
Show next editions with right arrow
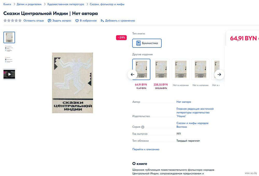[219, 75]
